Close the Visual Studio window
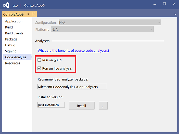 (174, 4)
